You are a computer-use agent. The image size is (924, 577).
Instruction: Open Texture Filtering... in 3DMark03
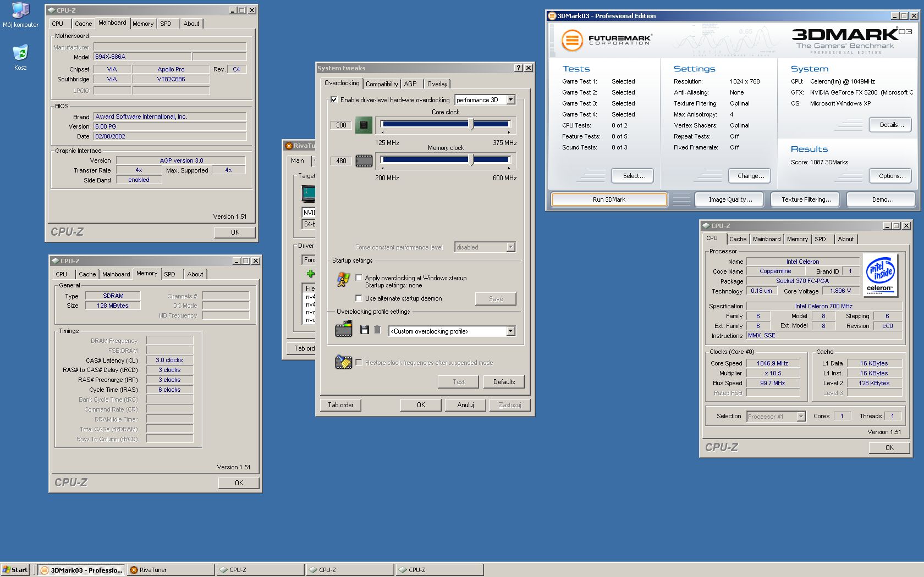click(x=805, y=199)
